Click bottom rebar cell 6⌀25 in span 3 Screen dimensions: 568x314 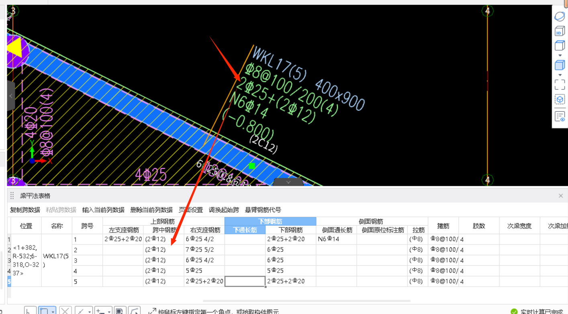pyautogui.click(x=291, y=260)
